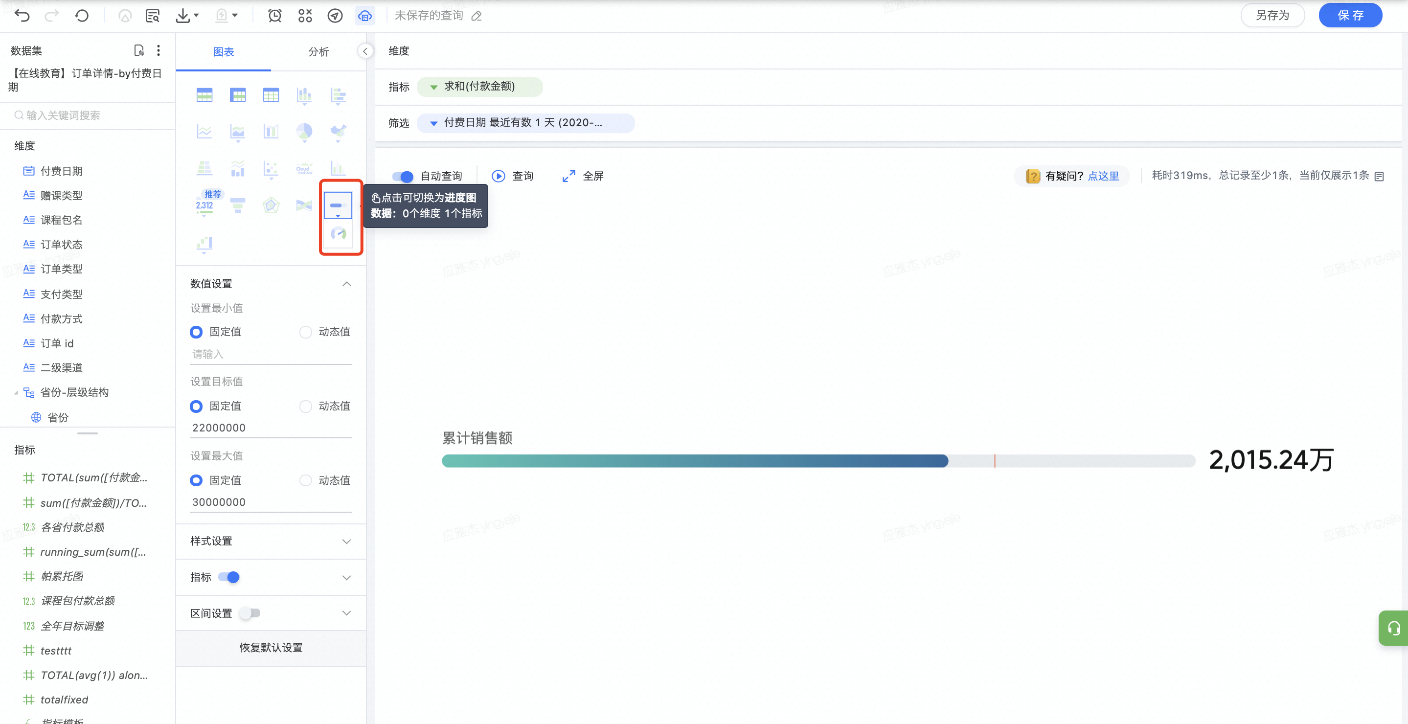Collapse the 省份-层级结构 tree node
Screen dimensions: 1408x724
tap(16, 392)
